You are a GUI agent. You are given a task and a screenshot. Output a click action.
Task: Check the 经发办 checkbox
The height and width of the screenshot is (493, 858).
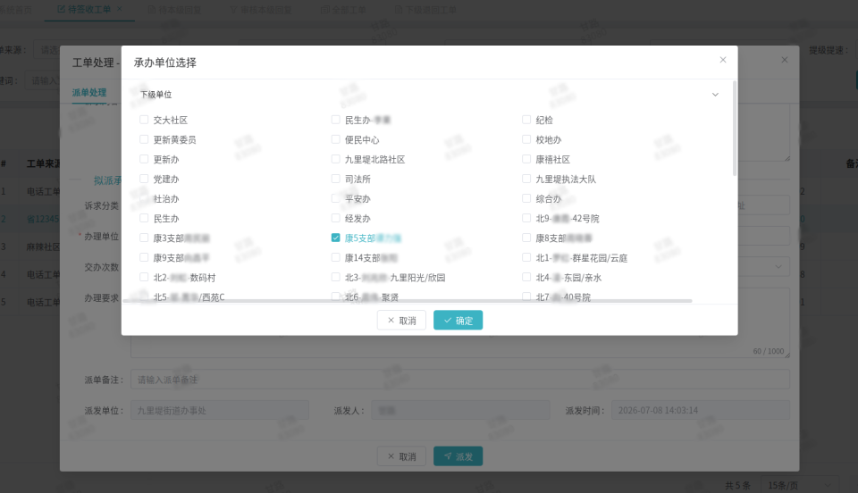335,218
